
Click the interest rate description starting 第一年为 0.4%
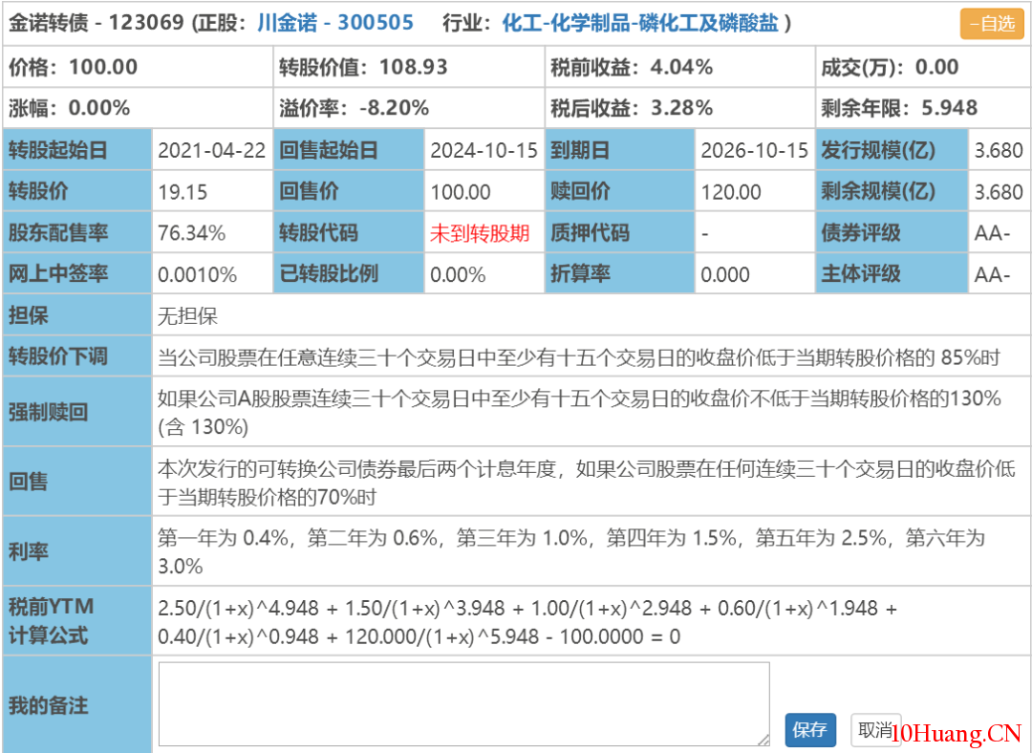[x=571, y=551]
